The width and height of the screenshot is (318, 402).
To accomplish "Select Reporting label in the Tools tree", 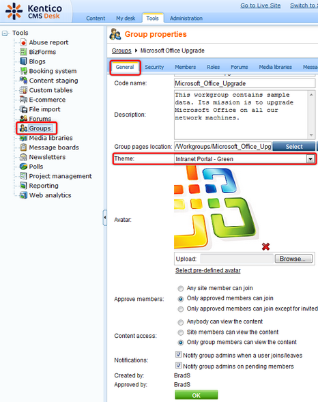I will point(44,186).
